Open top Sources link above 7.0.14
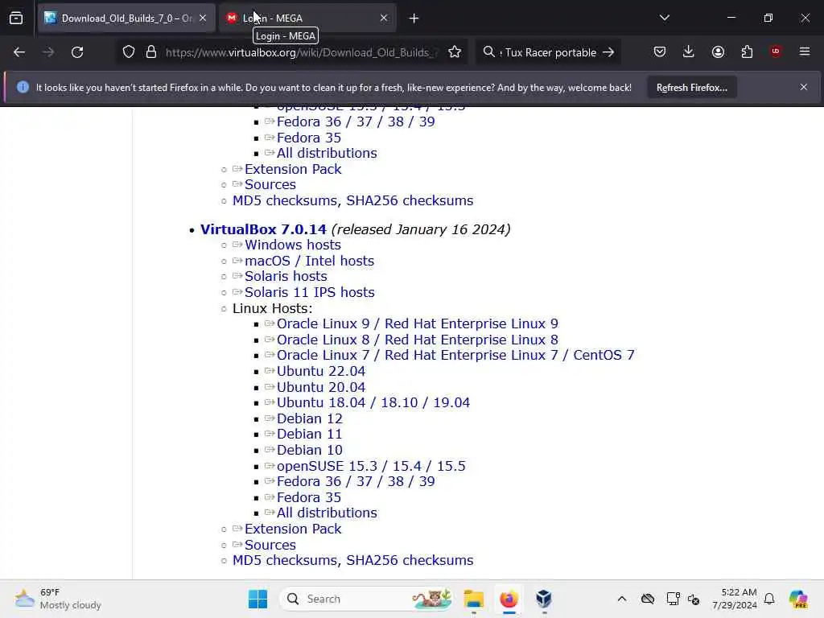The width and height of the screenshot is (824, 618). pyautogui.click(x=270, y=184)
